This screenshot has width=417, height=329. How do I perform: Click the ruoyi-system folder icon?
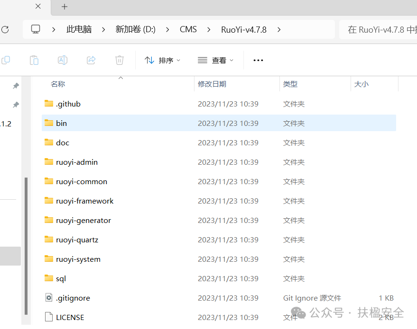coord(49,258)
